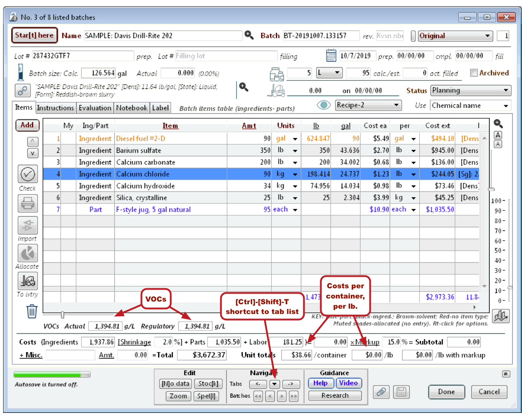Switch to the Instructions tab
528x416 pixels.
click(x=55, y=108)
